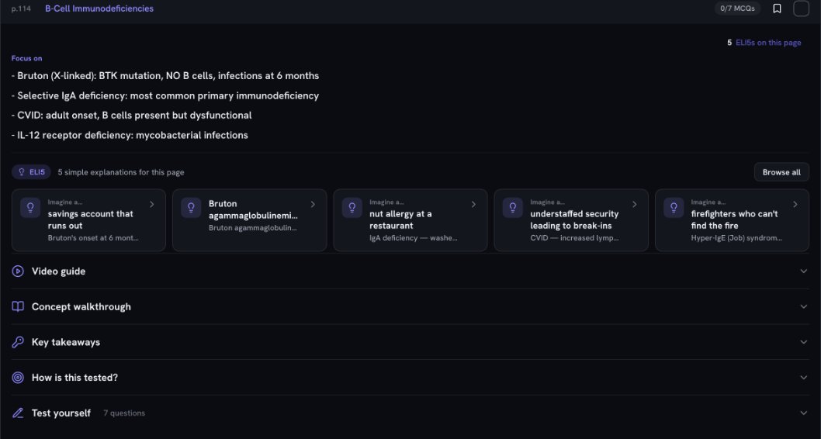Click the Key takeaways key icon
Screen dimensions: 821x439
point(18,342)
